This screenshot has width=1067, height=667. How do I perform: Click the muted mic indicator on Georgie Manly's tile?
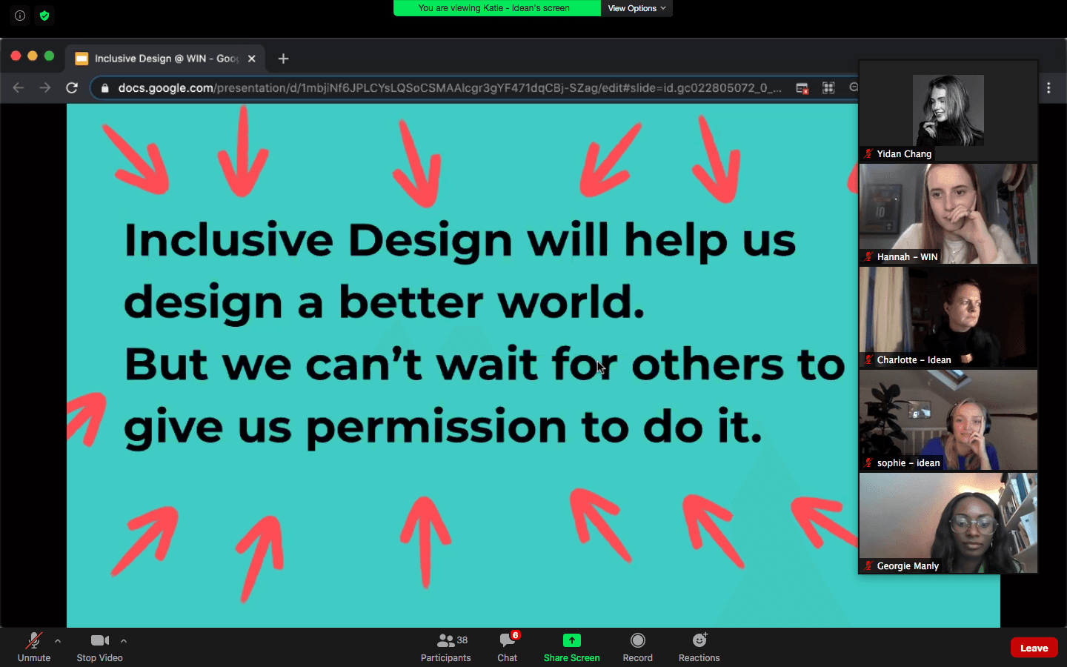pos(867,565)
